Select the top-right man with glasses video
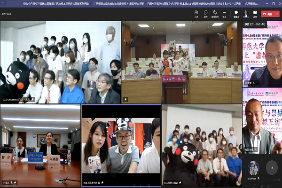The height and width of the screenshot is (188, 282). (265, 61)
